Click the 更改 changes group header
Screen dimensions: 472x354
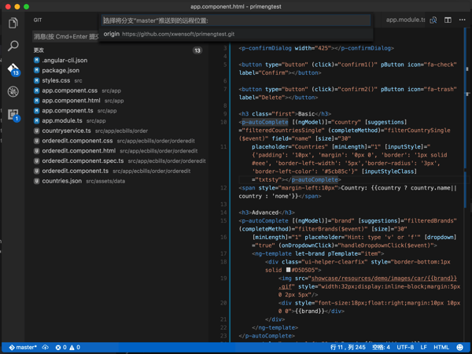39,50
